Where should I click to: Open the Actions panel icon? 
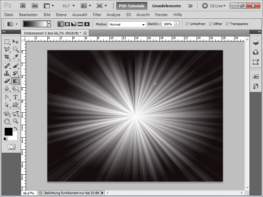click(256, 77)
